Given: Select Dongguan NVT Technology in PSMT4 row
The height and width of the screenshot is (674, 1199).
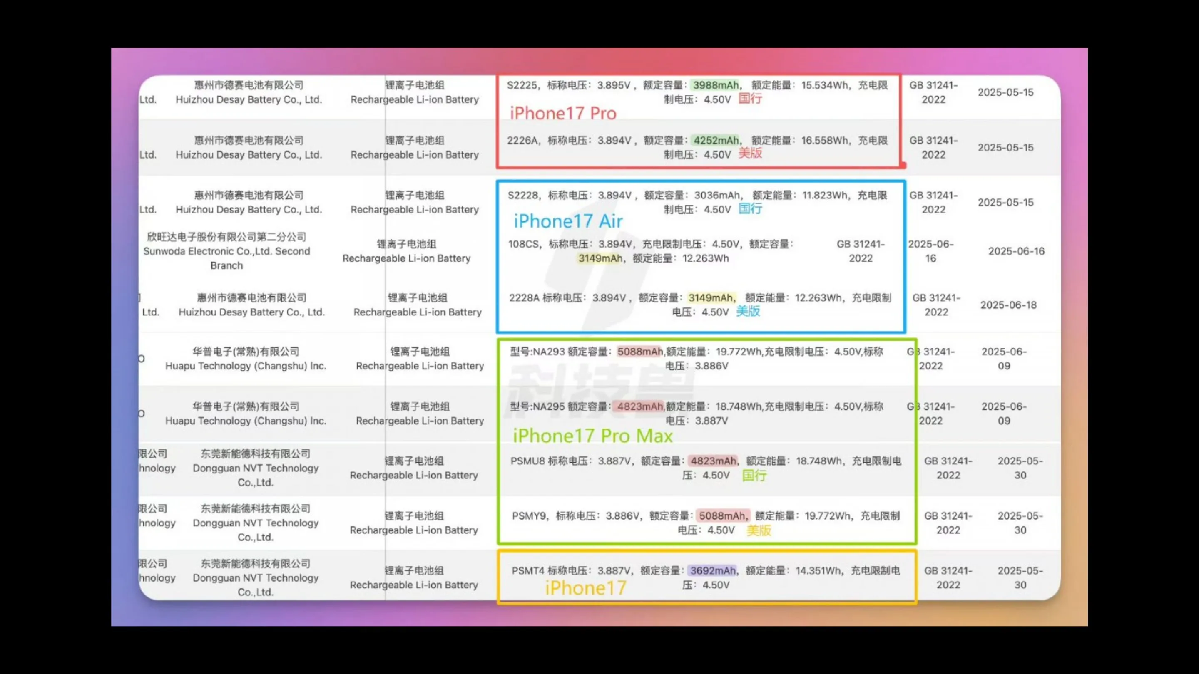Looking at the screenshot, I should pyautogui.click(x=256, y=578).
